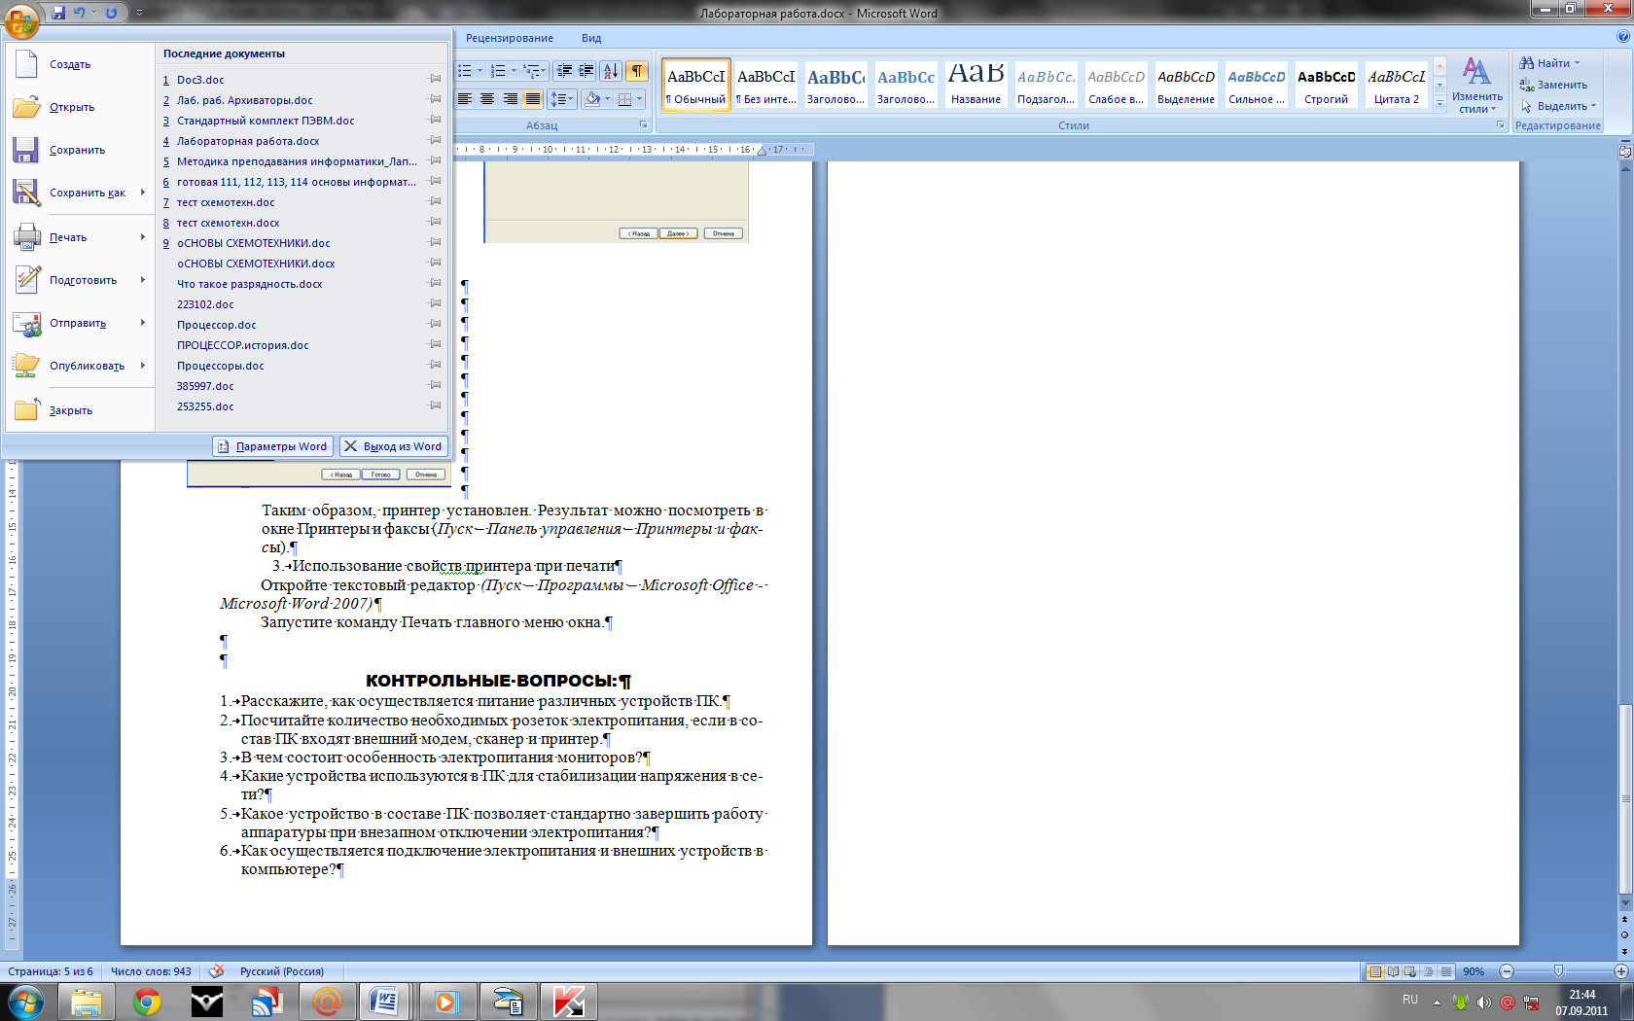This screenshot has height=1021, width=1634.
Task: Switch to reading mode view
Action: coord(1393,971)
